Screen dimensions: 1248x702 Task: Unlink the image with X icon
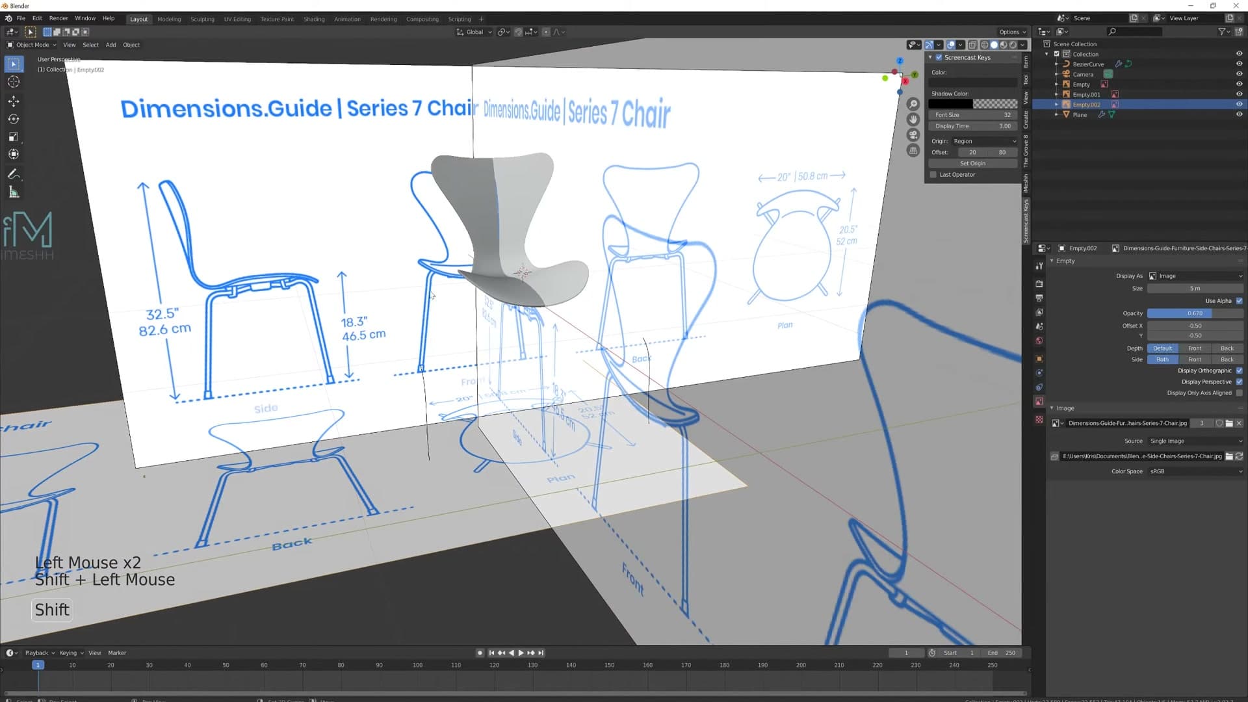coord(1239,423)
